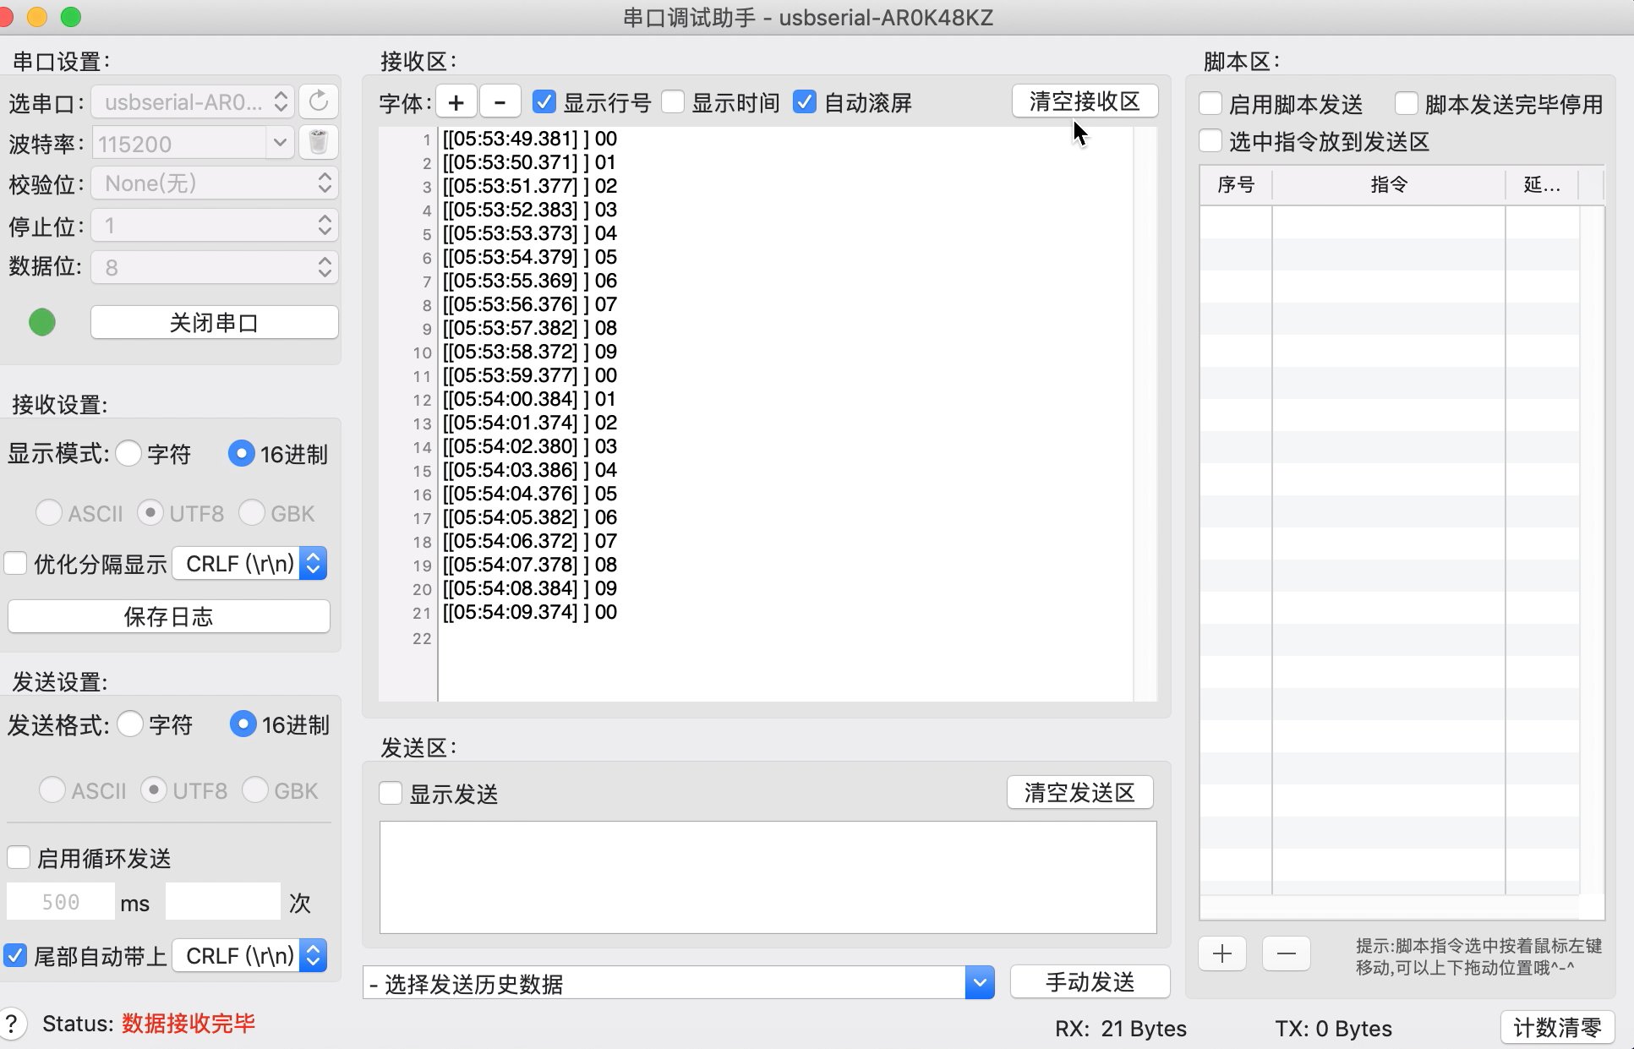Click the question mark help icon
1634x1049 pixels.
(11, 1024)
